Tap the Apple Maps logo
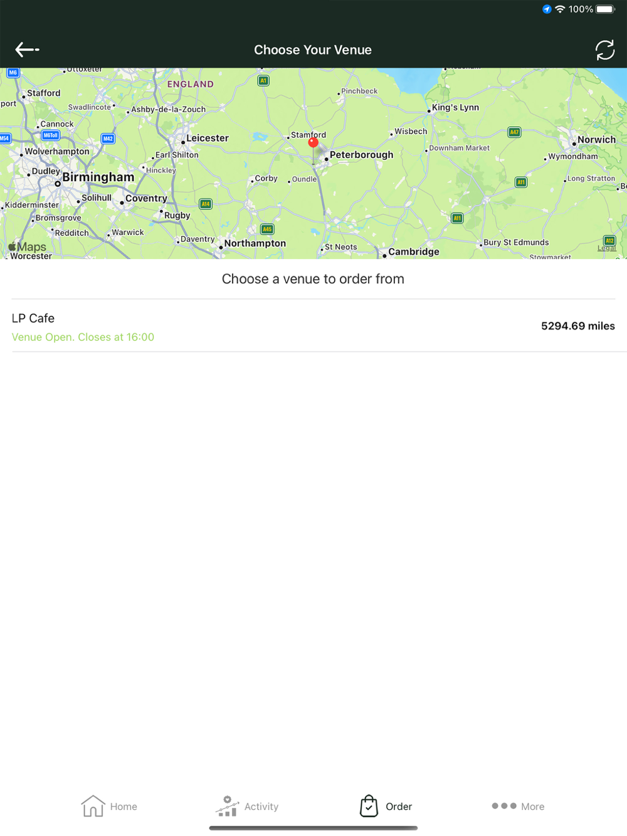 tap(28, 247)
